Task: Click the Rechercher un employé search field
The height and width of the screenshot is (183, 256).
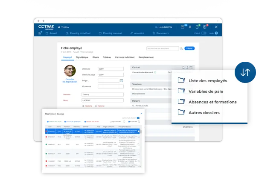Action: 162,49
